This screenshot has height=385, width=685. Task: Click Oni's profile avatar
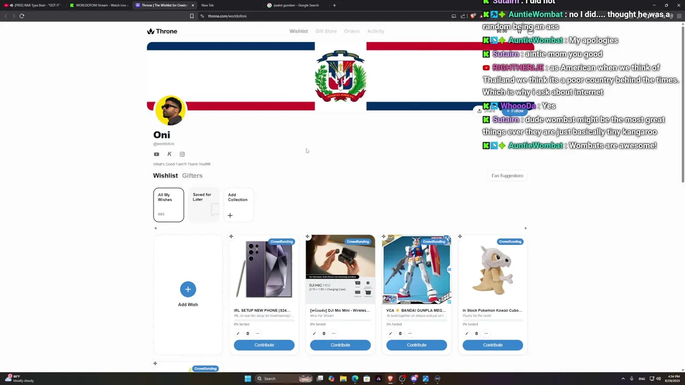coord(171,111)
